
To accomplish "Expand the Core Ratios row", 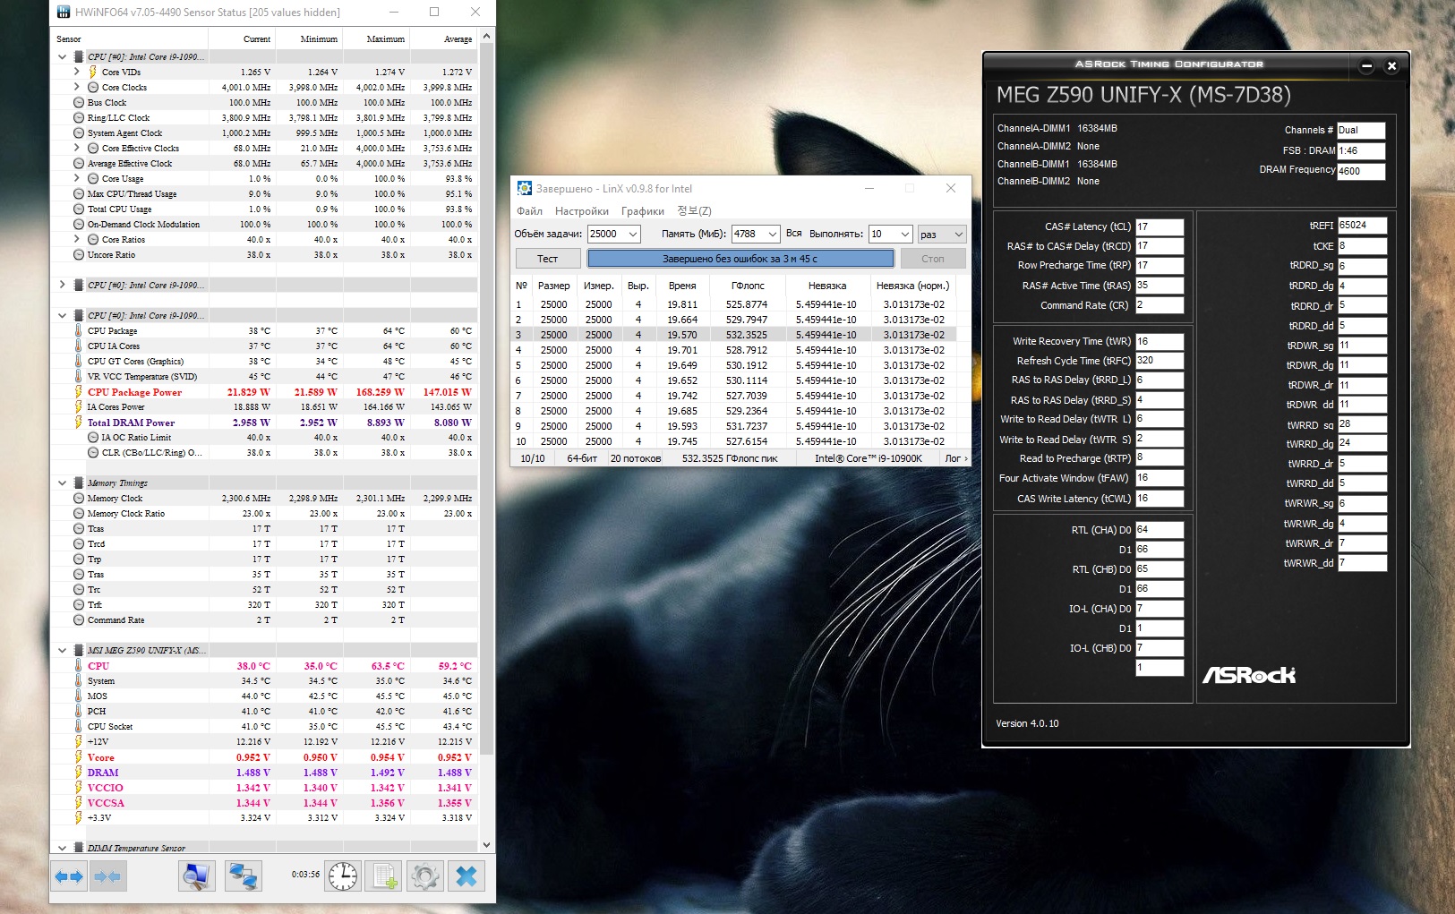I will [77, 239].
